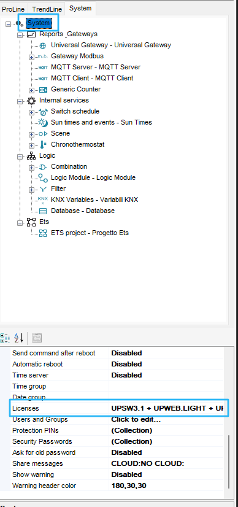Click the Universal Gateway globe icon

point(42,45)
